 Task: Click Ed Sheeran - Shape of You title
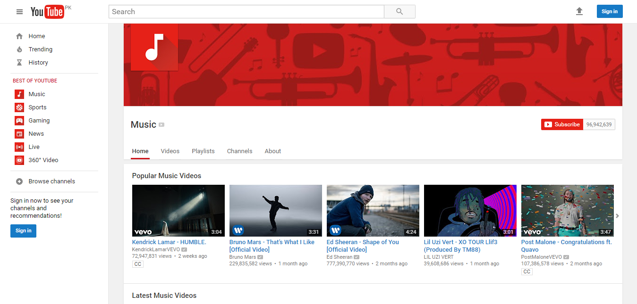coord(363,246)
